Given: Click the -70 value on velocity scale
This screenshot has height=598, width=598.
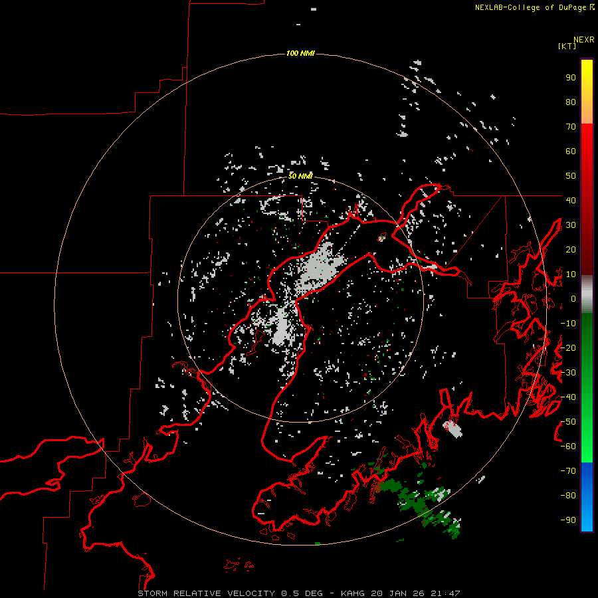Looking at the screenshot, I should pyautogui.click(x=568, y=471).
